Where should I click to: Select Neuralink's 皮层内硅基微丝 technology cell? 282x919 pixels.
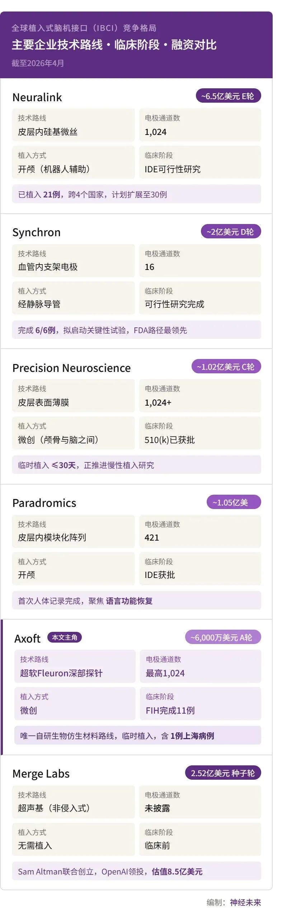pyautogui.click(x=74, y=125)
